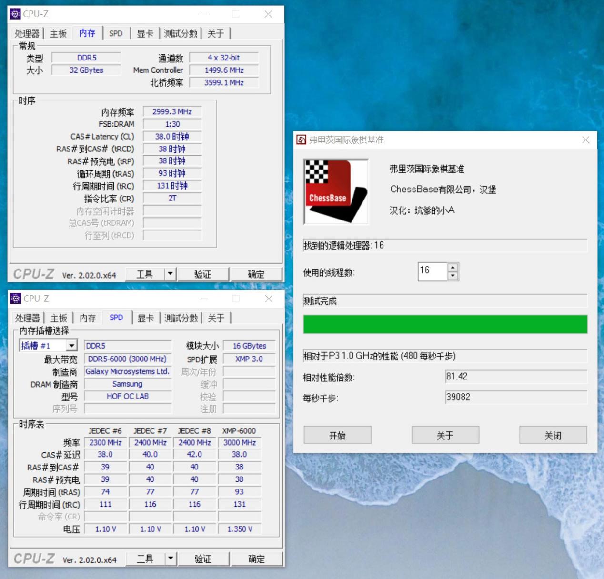604x579 pixels.
Task: Click the 验证 button in top CPU-Z
Action: [203, 274]
